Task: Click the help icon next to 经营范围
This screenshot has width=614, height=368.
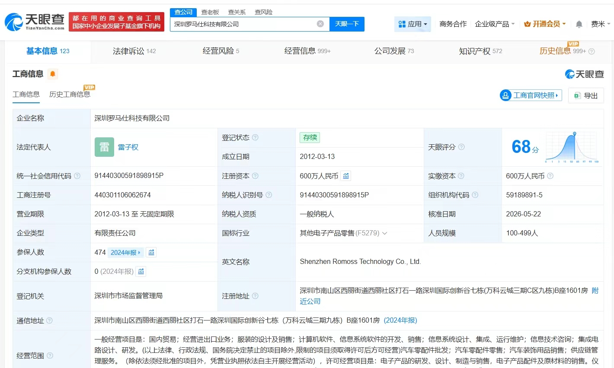Action: 50,355
